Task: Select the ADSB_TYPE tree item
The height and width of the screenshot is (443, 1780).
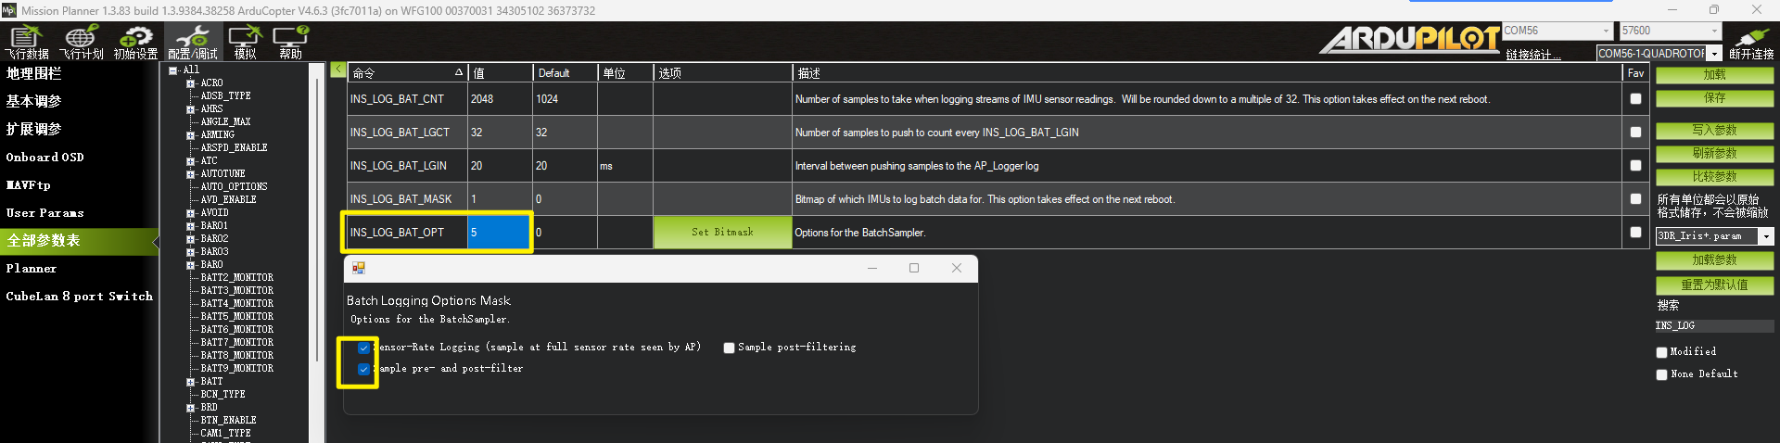Action: pyautogui.click(x=225, y=96)
